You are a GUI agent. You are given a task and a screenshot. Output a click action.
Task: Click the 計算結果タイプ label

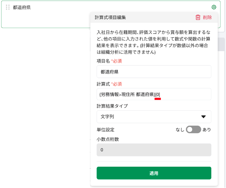[112, 106]
